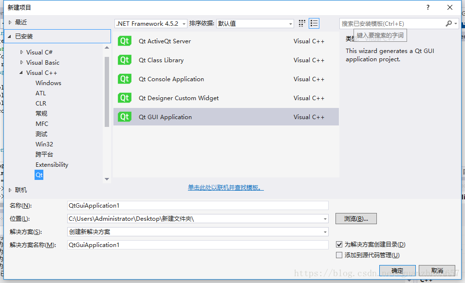Enable add to source control checkbox

coord(339,255)
